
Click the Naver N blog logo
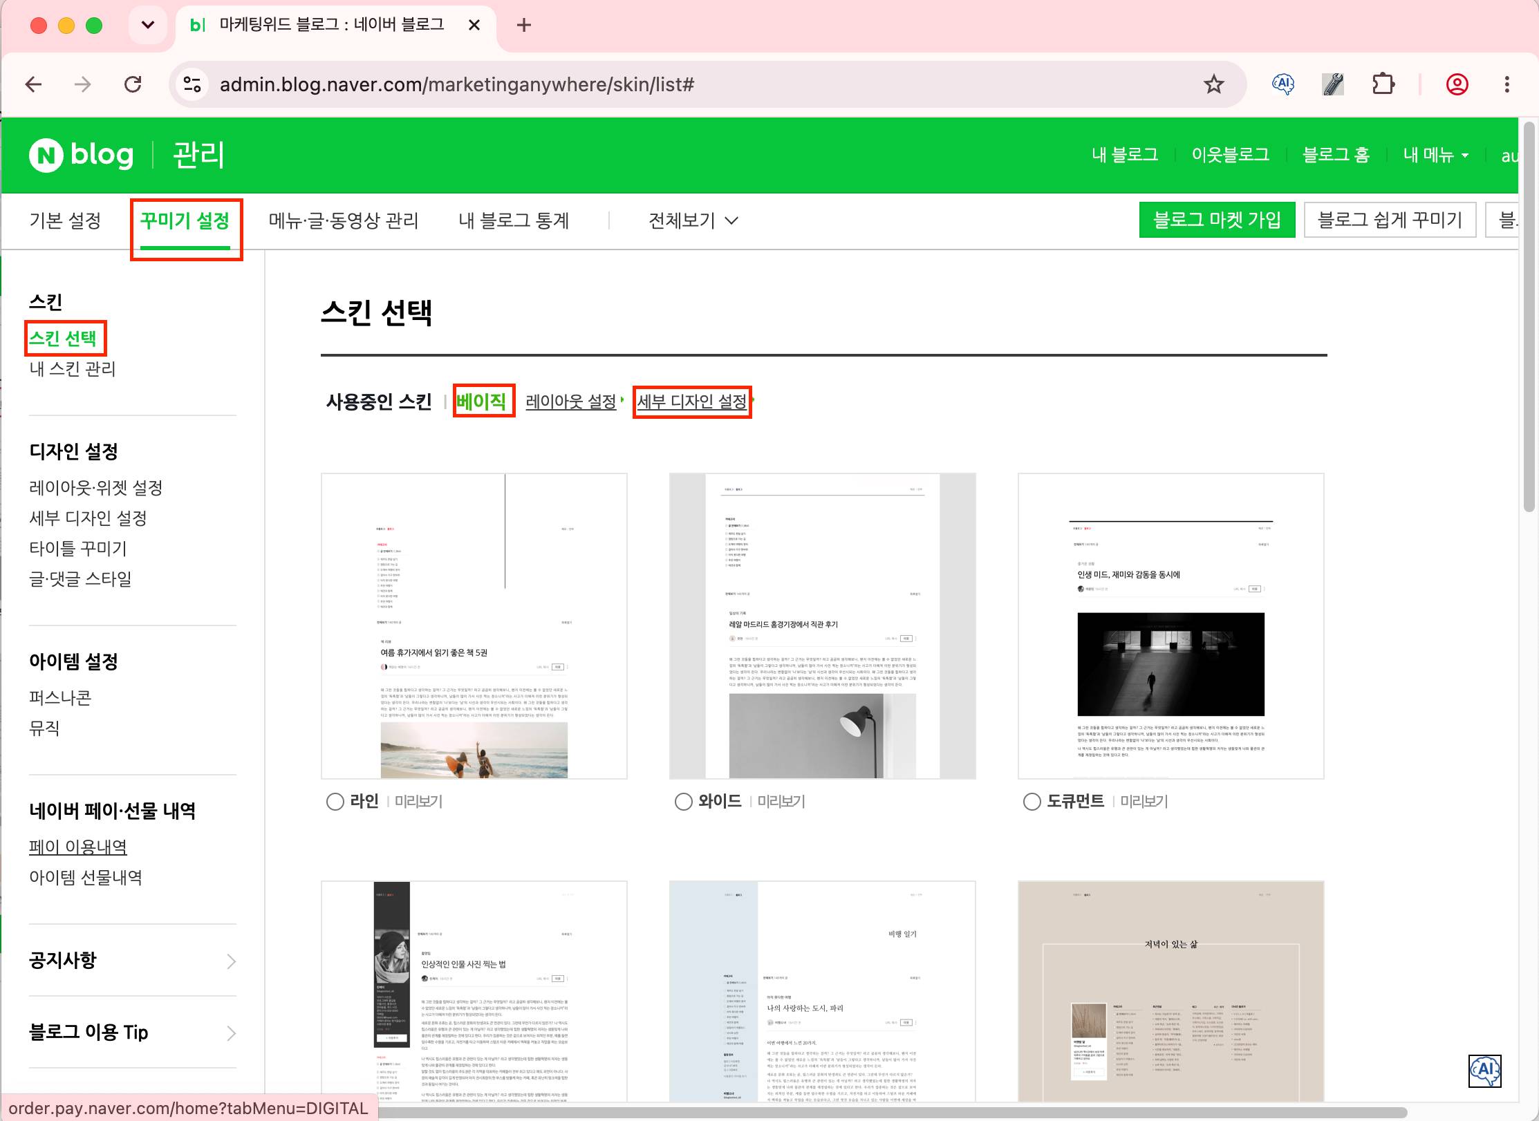click(82, 155)
